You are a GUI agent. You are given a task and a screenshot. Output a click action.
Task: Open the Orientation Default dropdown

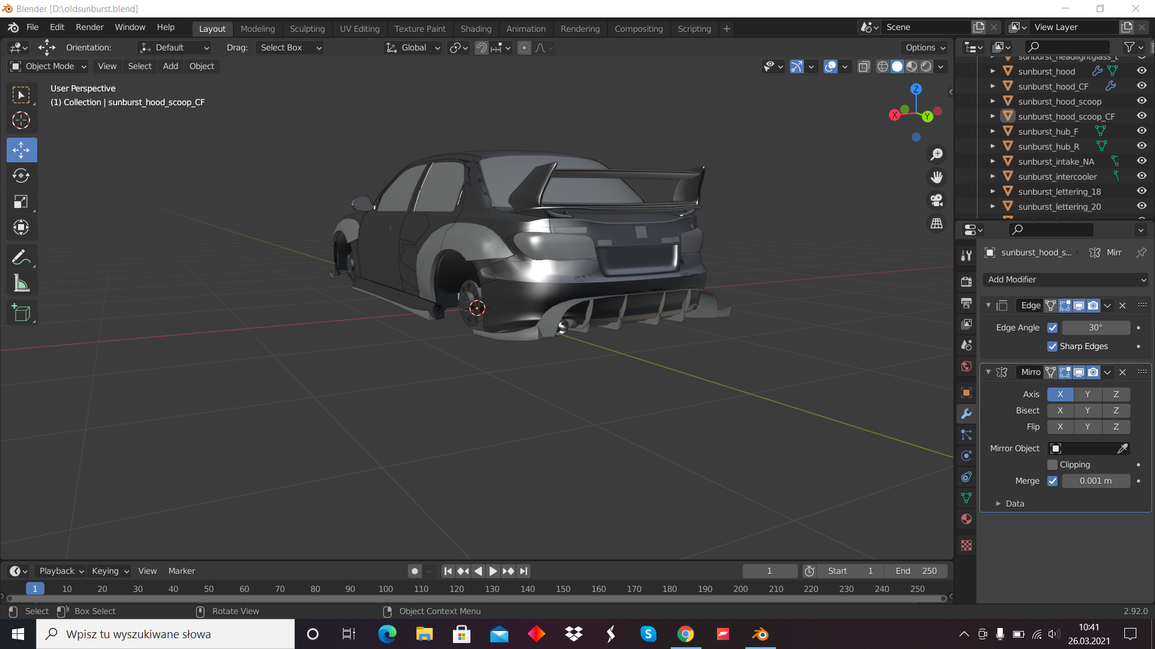coord(174,47)
